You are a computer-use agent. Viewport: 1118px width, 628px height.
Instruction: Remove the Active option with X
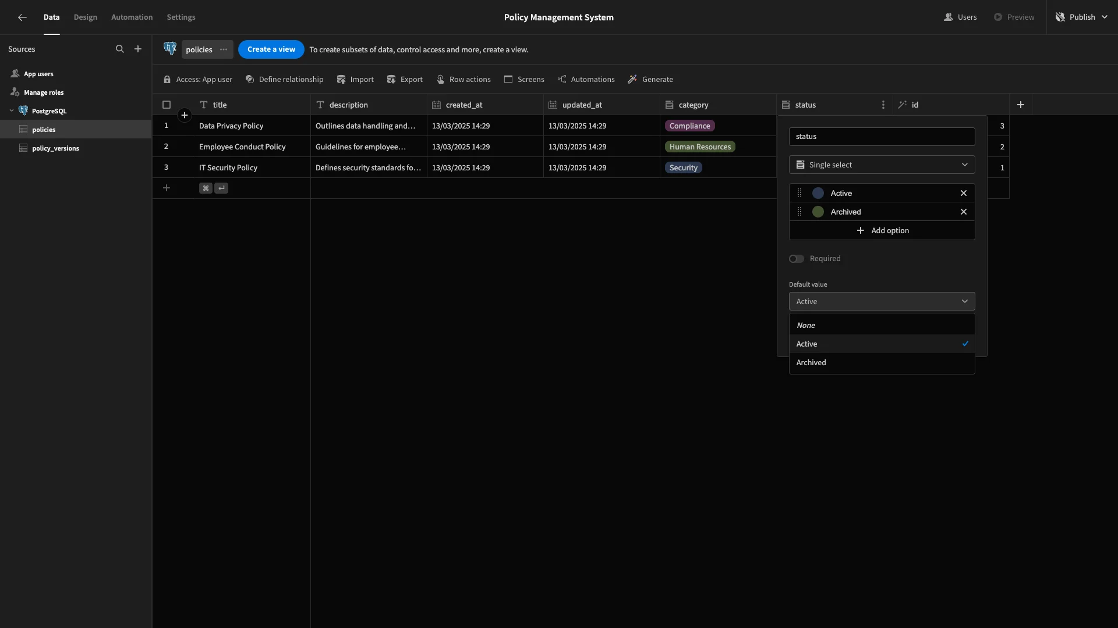click(x=964, y=193)
